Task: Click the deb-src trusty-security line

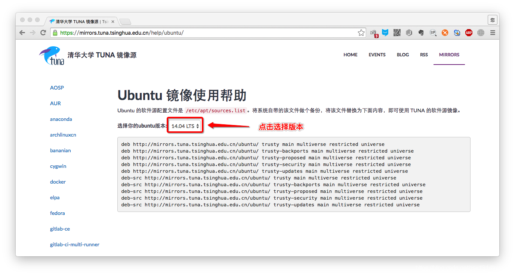Action: 272,198
